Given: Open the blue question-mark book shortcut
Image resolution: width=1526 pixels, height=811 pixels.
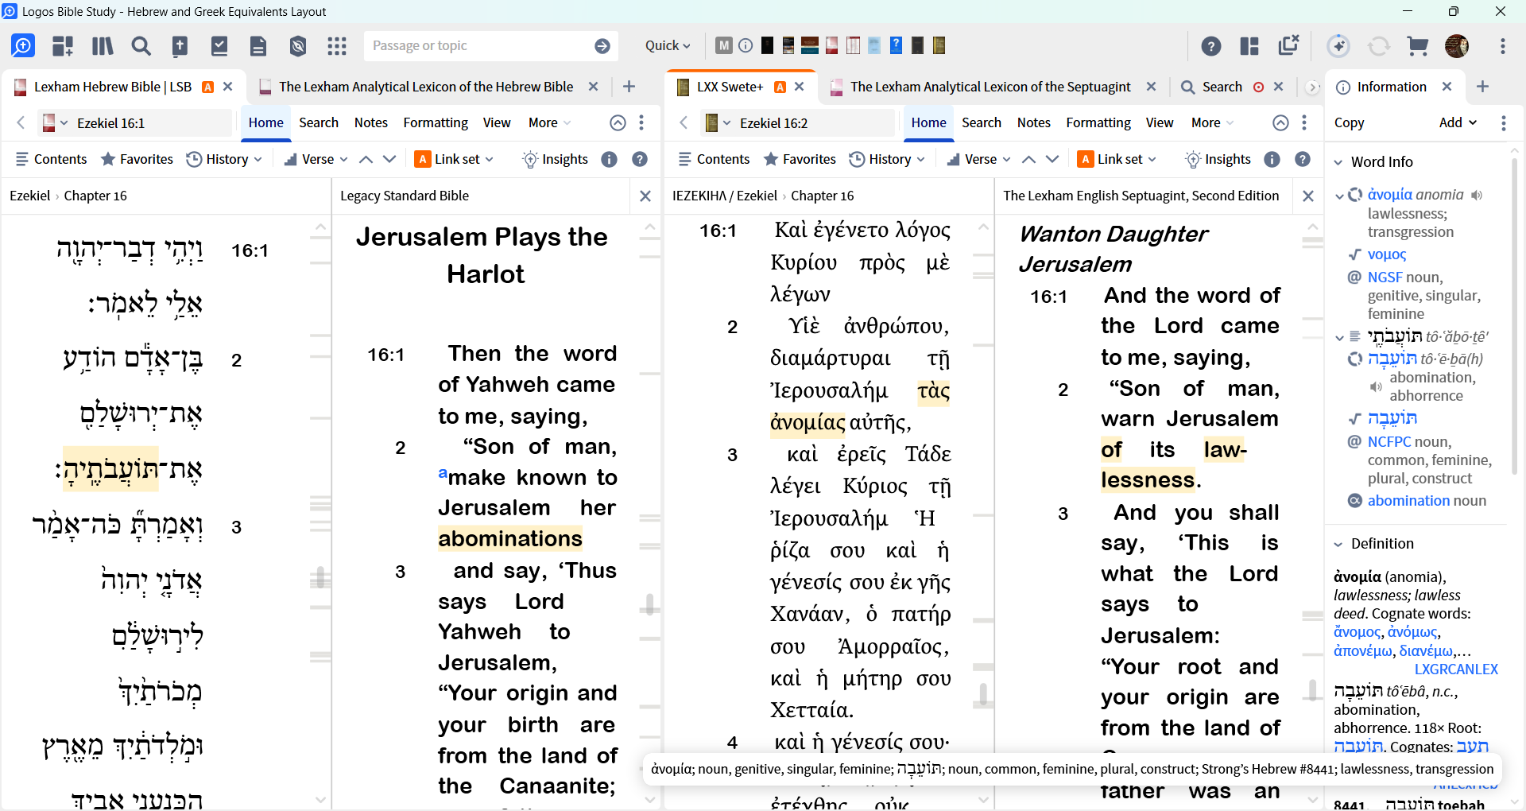Looking at the screenshot, I should point(896,45).
